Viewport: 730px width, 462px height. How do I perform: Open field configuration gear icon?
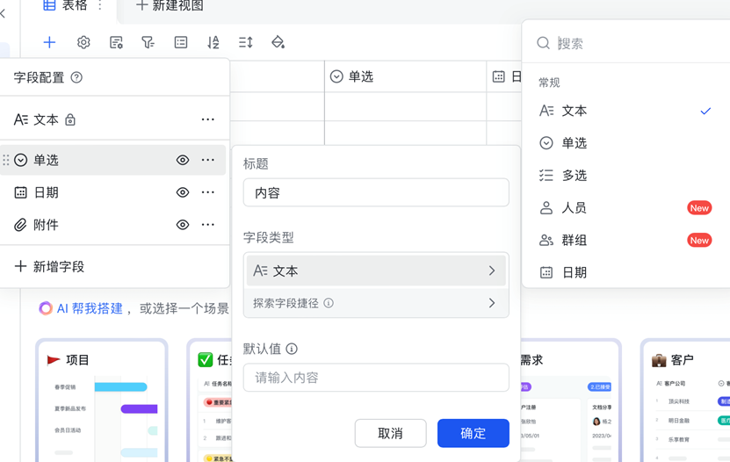tap(83, 42)
